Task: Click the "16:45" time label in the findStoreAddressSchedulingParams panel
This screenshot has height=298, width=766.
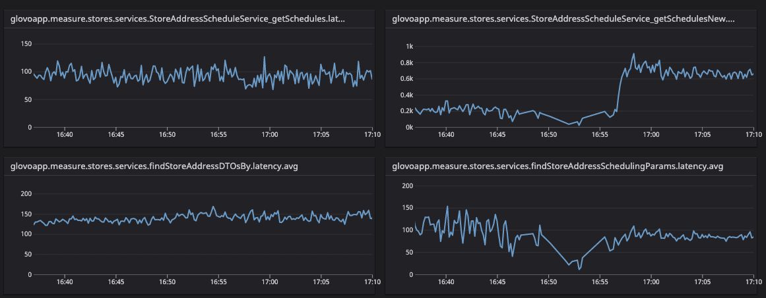Action: tap(497, 282)
